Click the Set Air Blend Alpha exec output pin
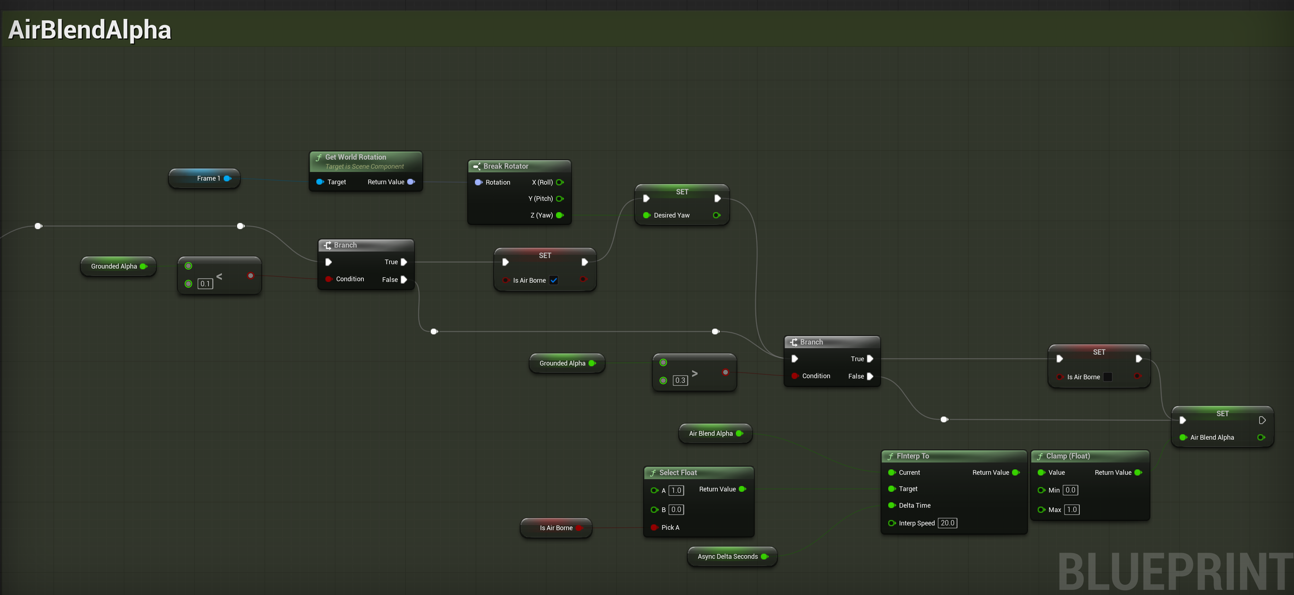The width and height of the screenshot is (1294, 595). pyautogui.click(x=1262, y=421)
